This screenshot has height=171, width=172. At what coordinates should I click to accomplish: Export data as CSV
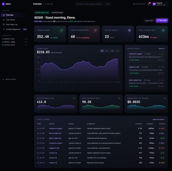click(149, 21)
